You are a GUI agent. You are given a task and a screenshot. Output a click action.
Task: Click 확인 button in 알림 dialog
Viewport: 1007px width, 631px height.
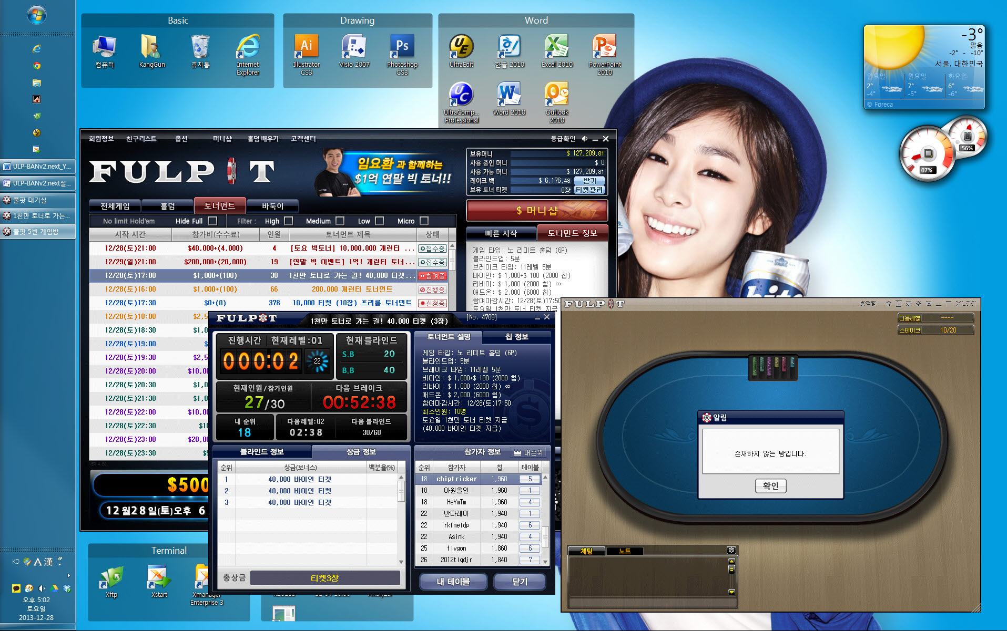point(770,486)
